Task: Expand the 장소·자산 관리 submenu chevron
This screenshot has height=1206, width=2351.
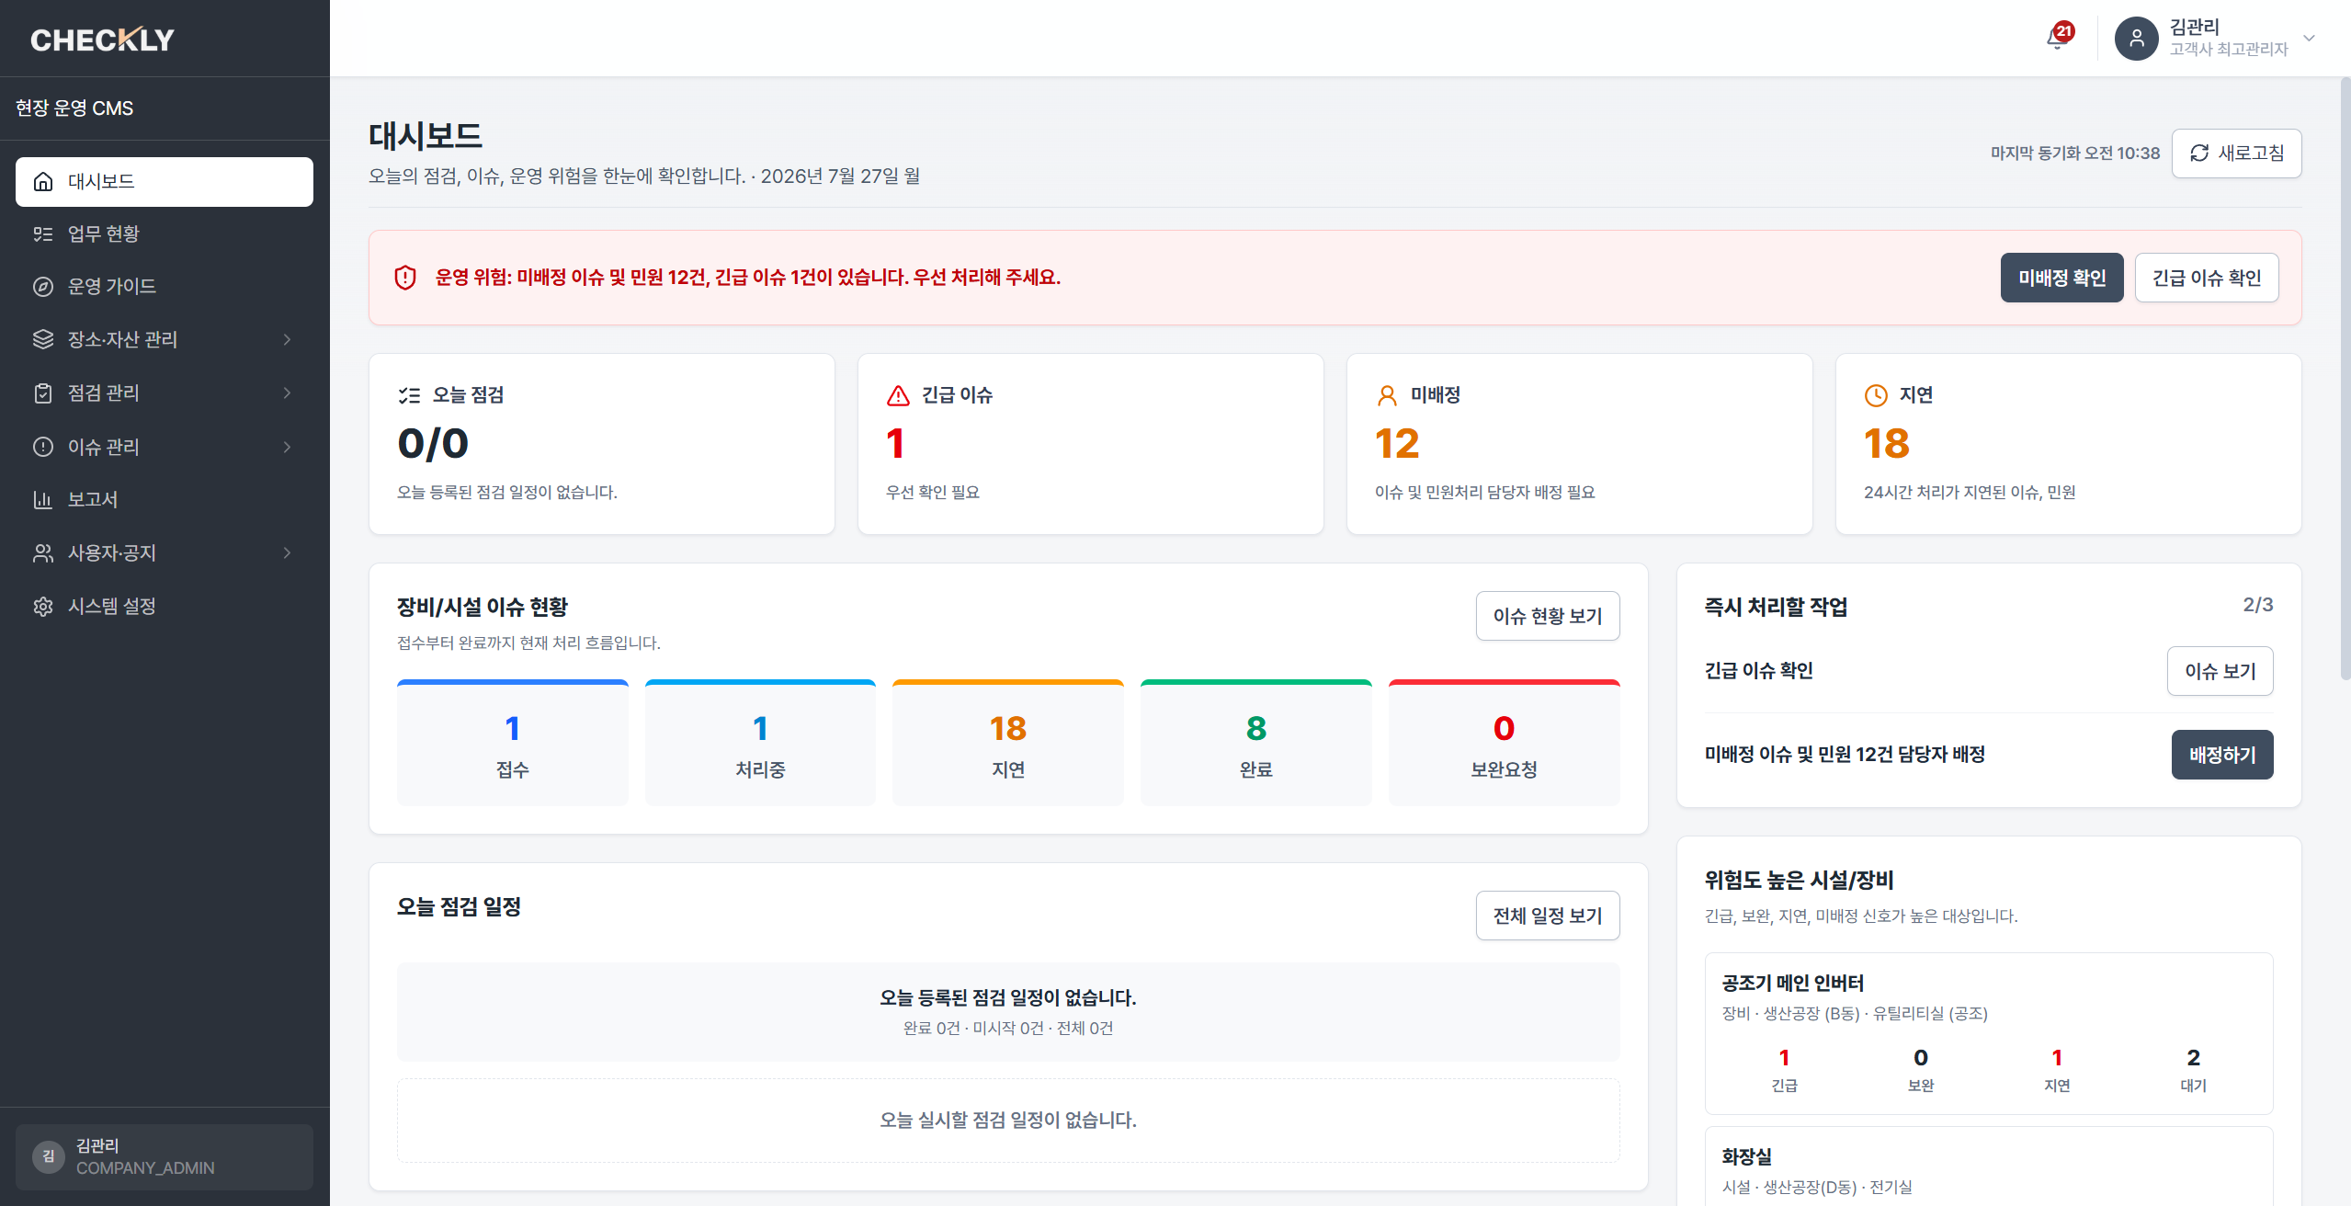Action: click(288, 340)
